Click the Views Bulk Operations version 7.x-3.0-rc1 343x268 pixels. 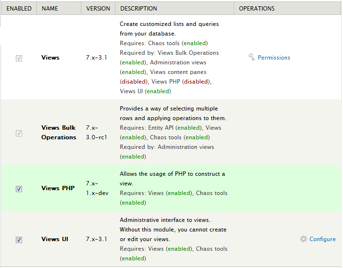click(96, 133)
